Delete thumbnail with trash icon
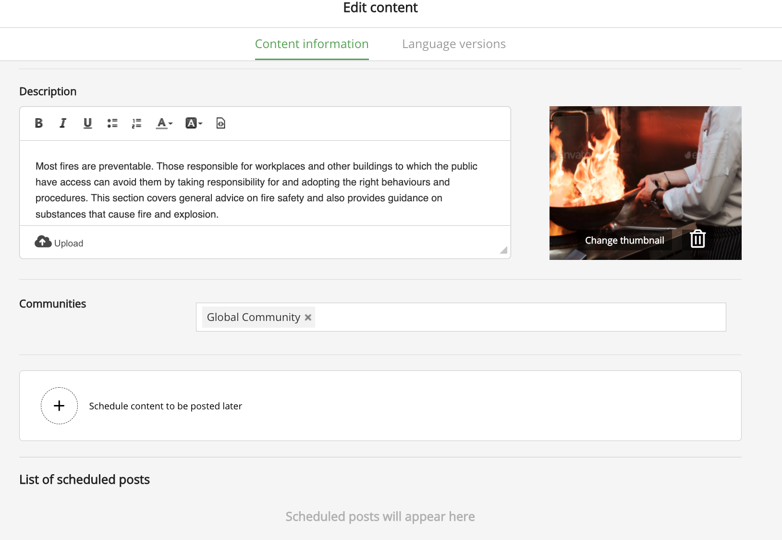This screenshot has width=782, height=540. point(697,239)
